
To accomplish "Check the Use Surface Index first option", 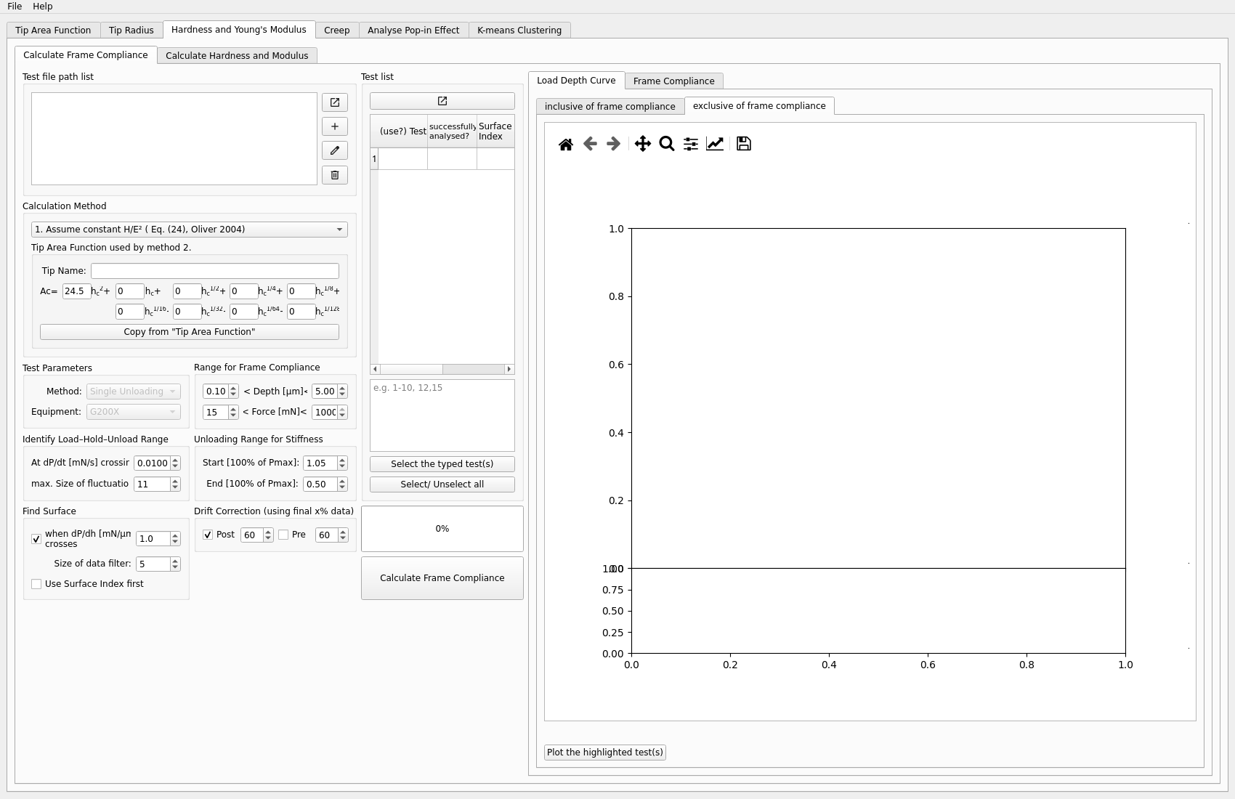I will [x=36, y=584].
